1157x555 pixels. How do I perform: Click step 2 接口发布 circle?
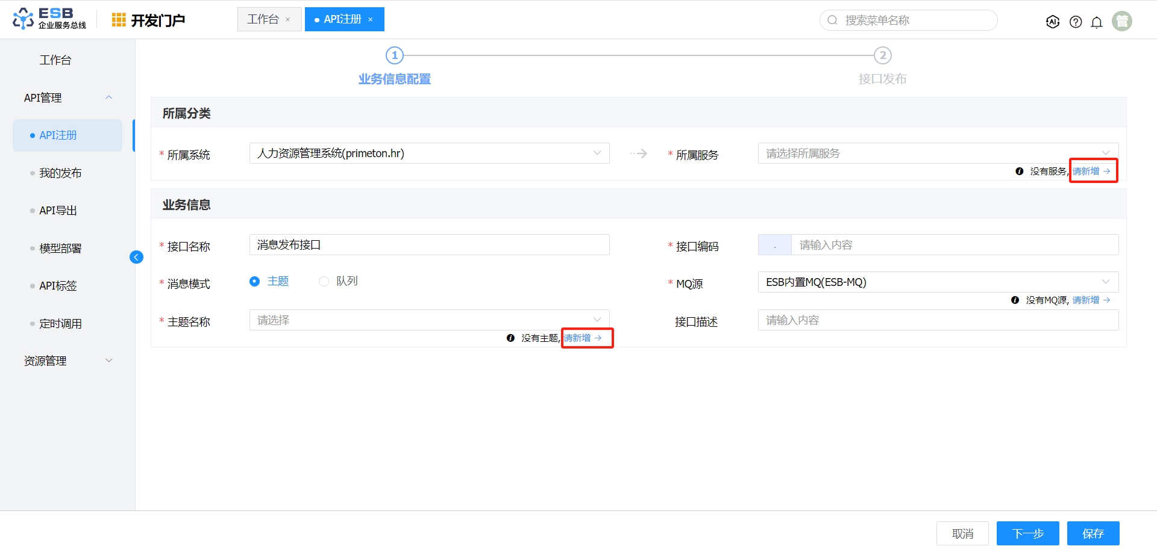coord(882,55)
